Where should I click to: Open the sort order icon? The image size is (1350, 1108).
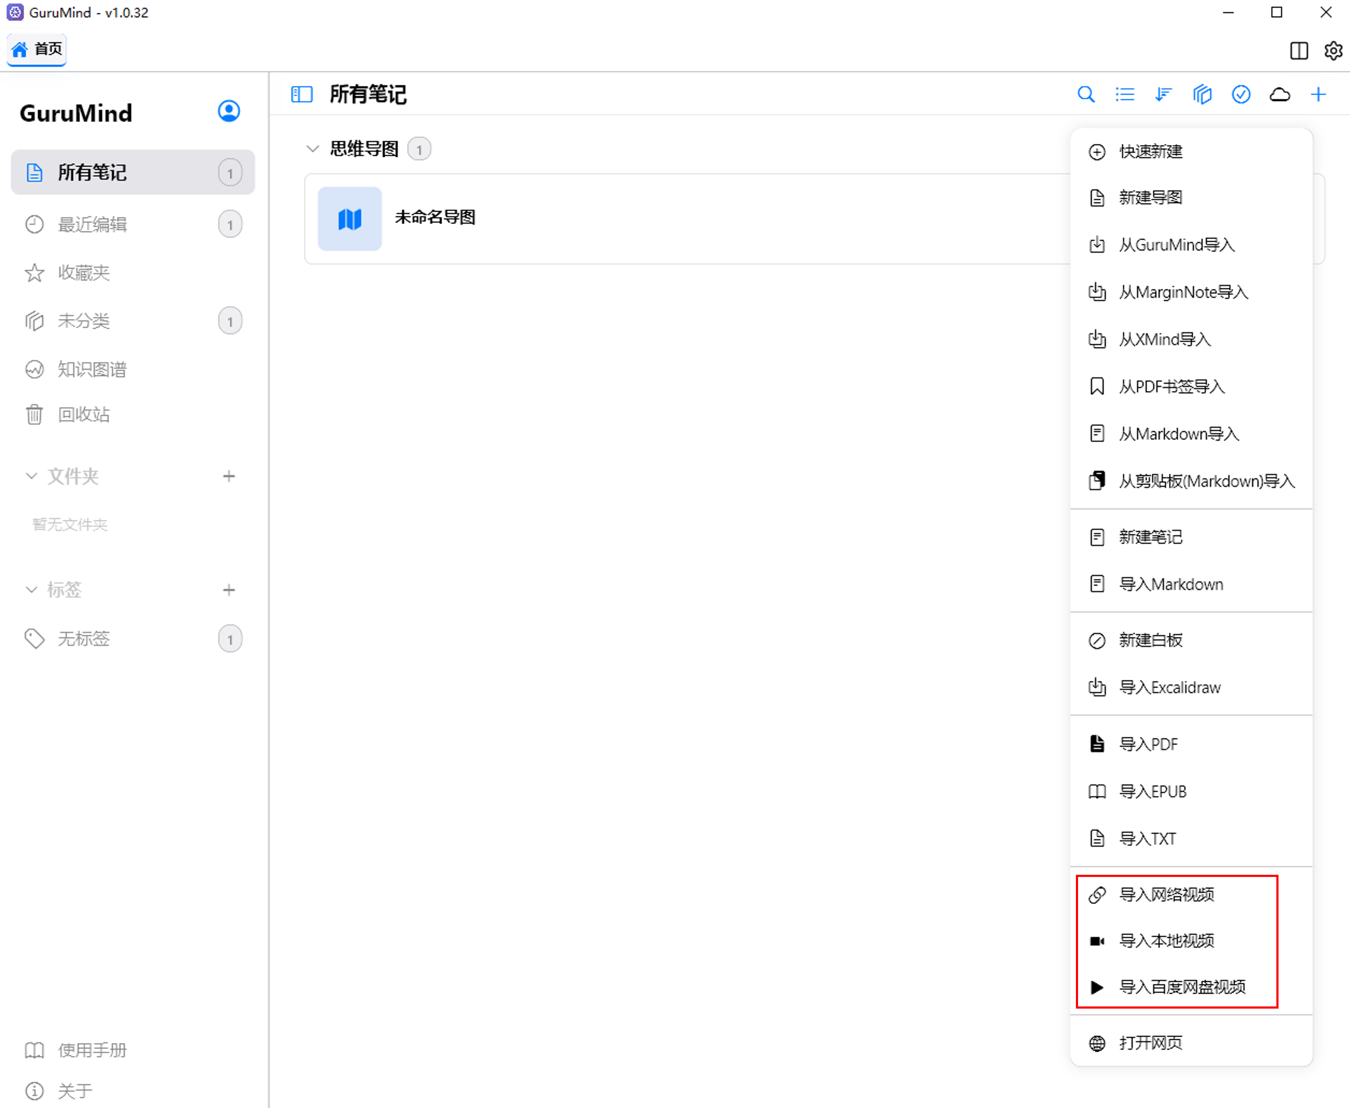(x=1163, y=95)
